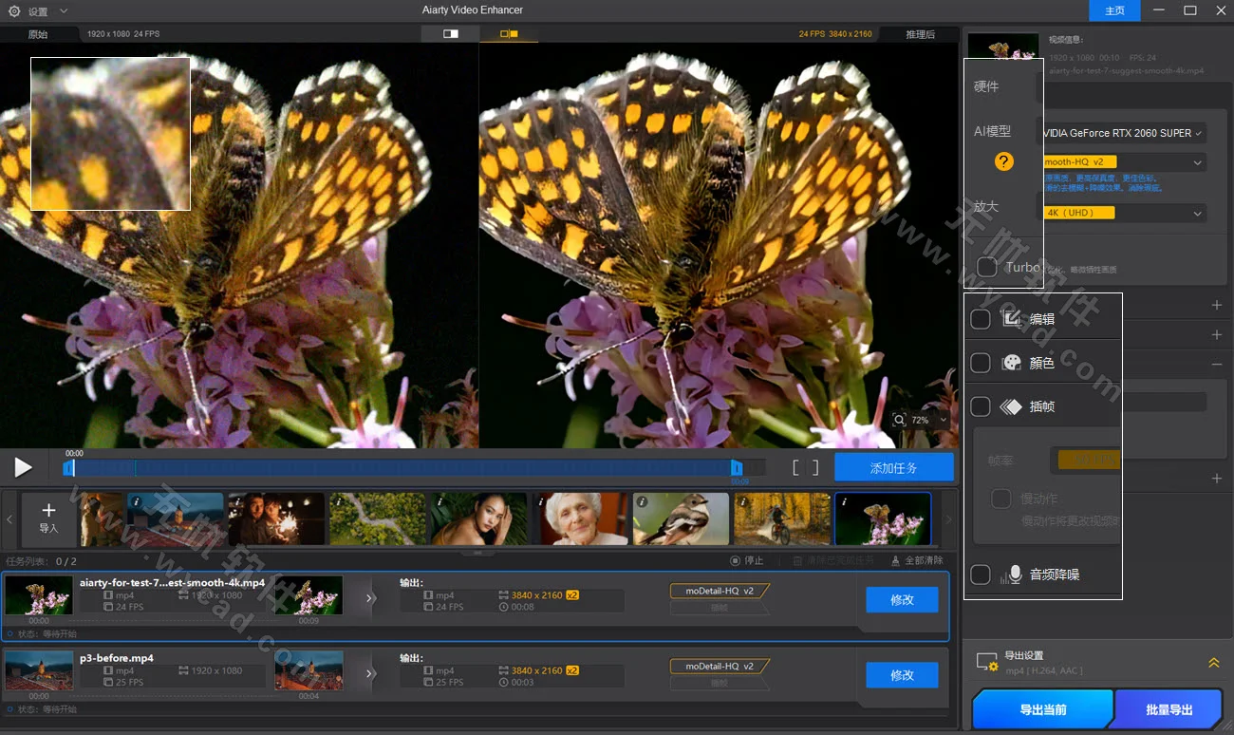1234x735 pixels.
Task: Enable the Turbo acceleration checkbox
Action: click(x=986, y=267)
